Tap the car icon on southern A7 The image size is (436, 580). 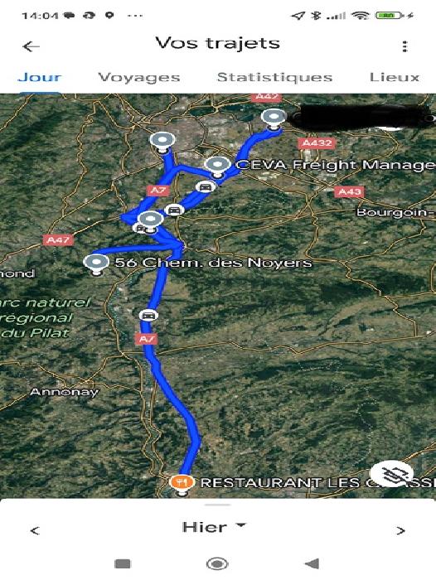[x=148, y=315]
